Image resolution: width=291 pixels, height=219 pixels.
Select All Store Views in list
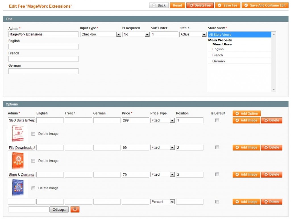click(240, 35)
